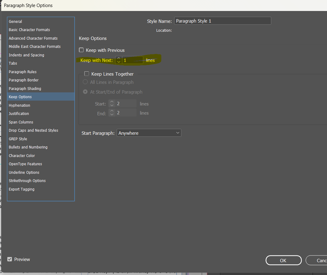Select At Start/End of Paragraph radio
Image resolution: width=327 pixels, height=275 pixels.
coord(85,91)
